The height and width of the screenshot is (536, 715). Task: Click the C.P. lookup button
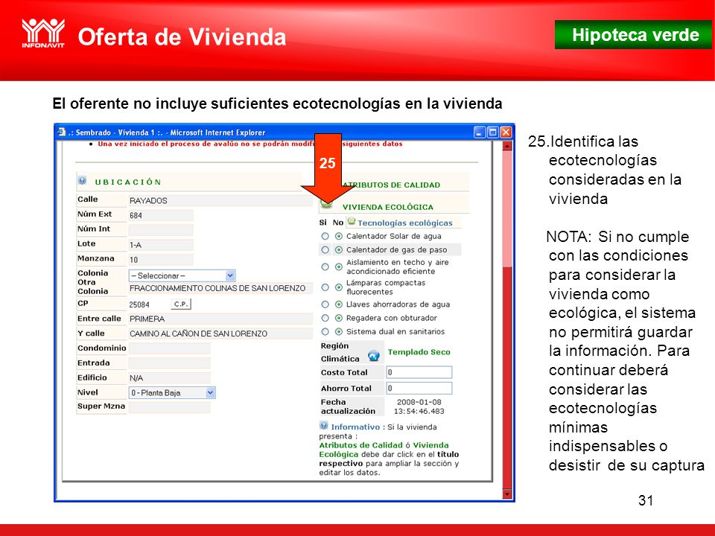[181, 304]
